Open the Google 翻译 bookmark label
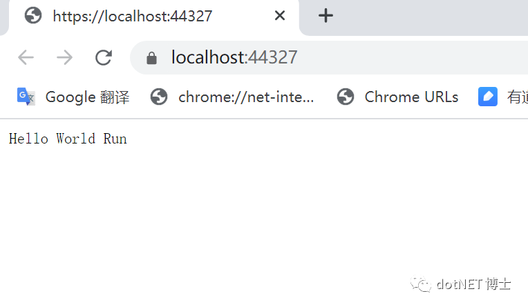Image resolution: width=528 pixels, height=307 pixels. point(87,97)
